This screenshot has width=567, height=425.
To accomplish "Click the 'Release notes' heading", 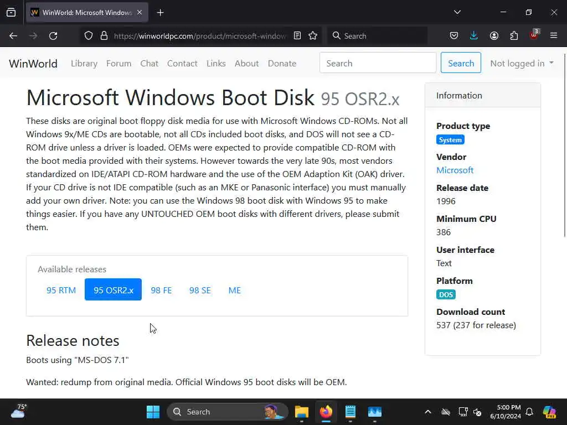I will [x=73, y=340].
